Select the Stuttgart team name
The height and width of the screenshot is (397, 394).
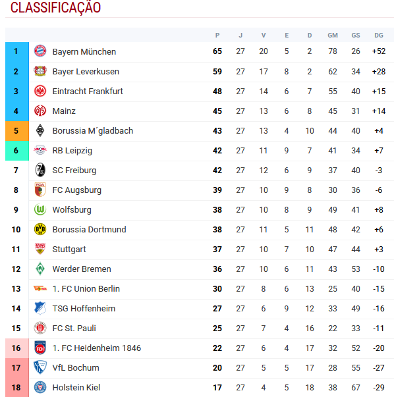pyautogui.click(x=69, y=250)
